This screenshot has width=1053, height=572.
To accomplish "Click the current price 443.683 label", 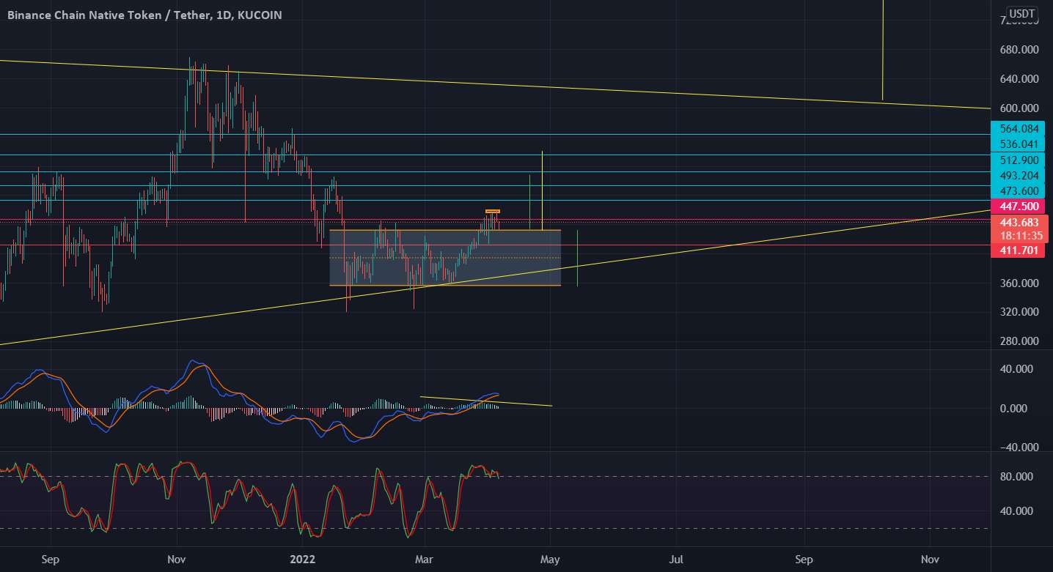I will pyautogui.click(x=1019, y=223).
